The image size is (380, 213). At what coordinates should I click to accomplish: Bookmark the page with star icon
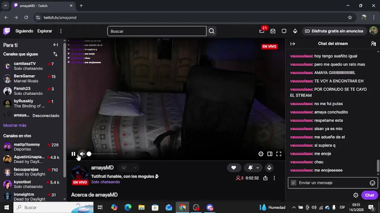(350, 17)
